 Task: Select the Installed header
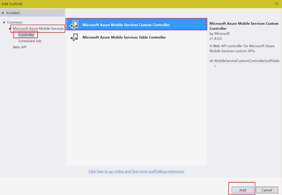[32, 13]
